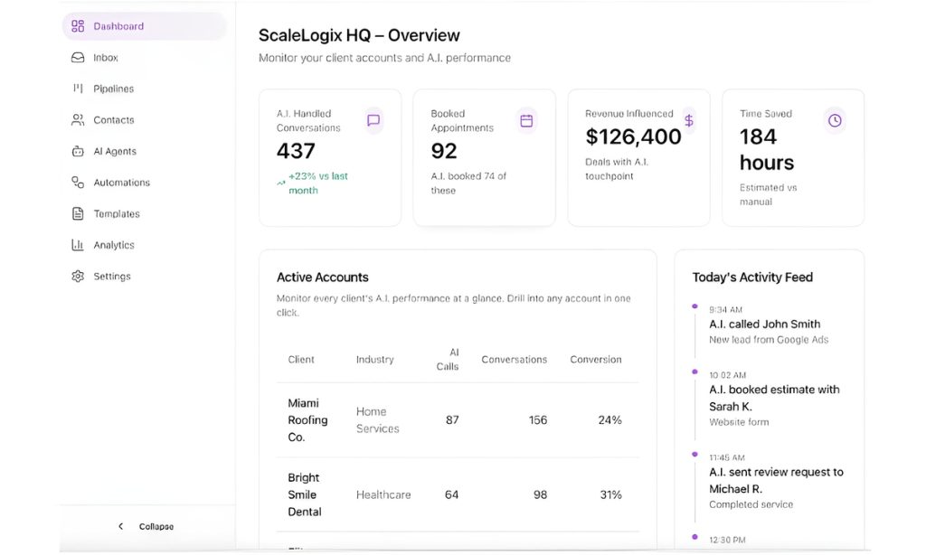Open the Dashboard menu item

click(x=118, y=26)
